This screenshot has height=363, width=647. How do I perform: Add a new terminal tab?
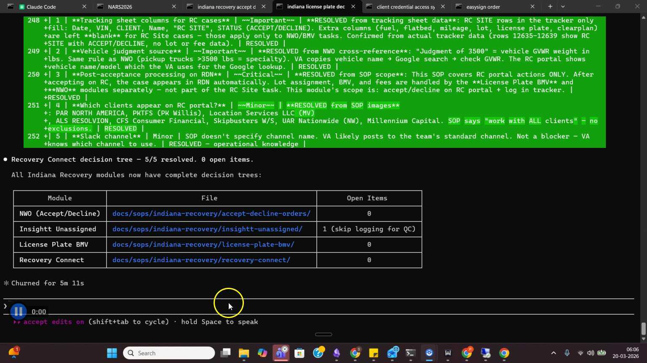click(x=550, y=7)
